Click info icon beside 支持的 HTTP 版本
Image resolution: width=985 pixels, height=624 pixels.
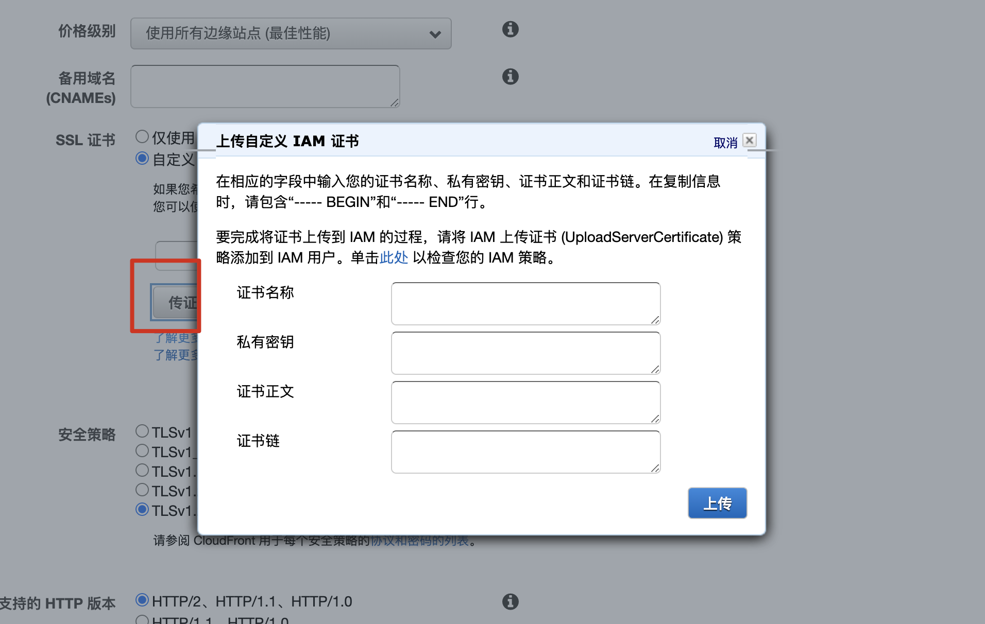pos(510,601)
